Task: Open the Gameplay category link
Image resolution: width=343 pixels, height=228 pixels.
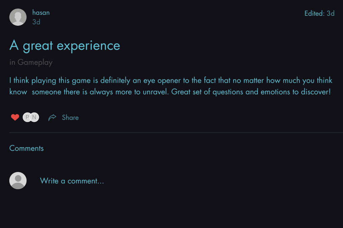Action: click(35, 62)
